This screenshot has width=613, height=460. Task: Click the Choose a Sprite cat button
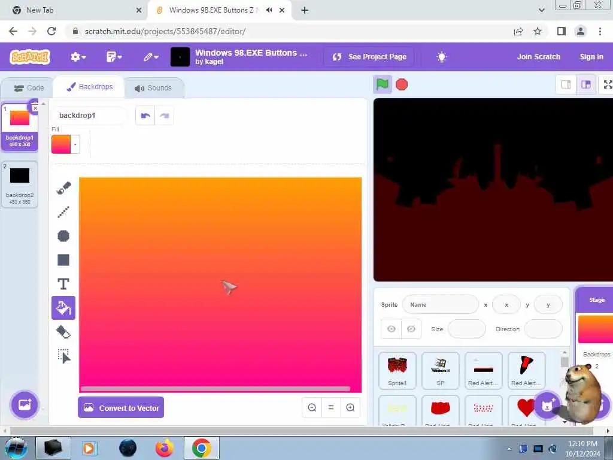click(x=547, y=405)
